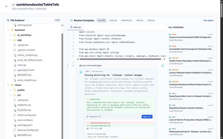Filter findings by MEDIUM (3)
Screen dimensions: 223x139
coord(126,20)
